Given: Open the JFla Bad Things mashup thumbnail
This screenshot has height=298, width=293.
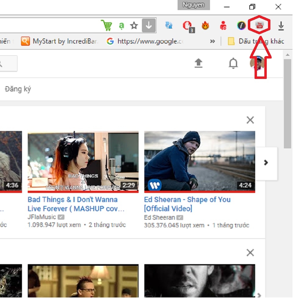Looking at the screenshot, I should coord(83,162).
